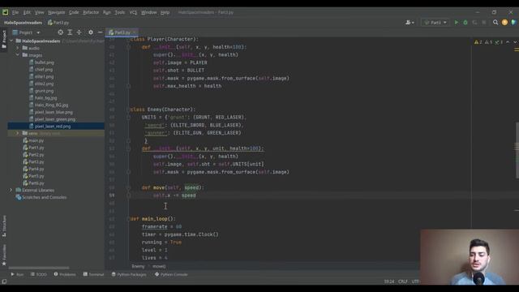
Task: Open Code With Me user icon
Action: [x=410, y=23]
